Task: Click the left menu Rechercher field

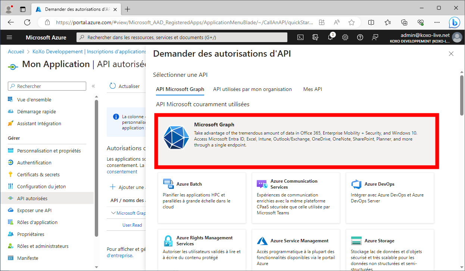Action: [x=47, y=86]
